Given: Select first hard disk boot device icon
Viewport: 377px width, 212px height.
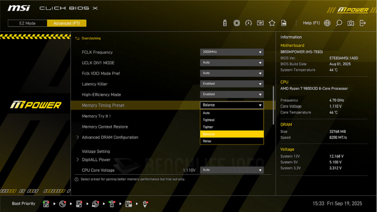Looking at the screenshot, I should tap(46, 204).
